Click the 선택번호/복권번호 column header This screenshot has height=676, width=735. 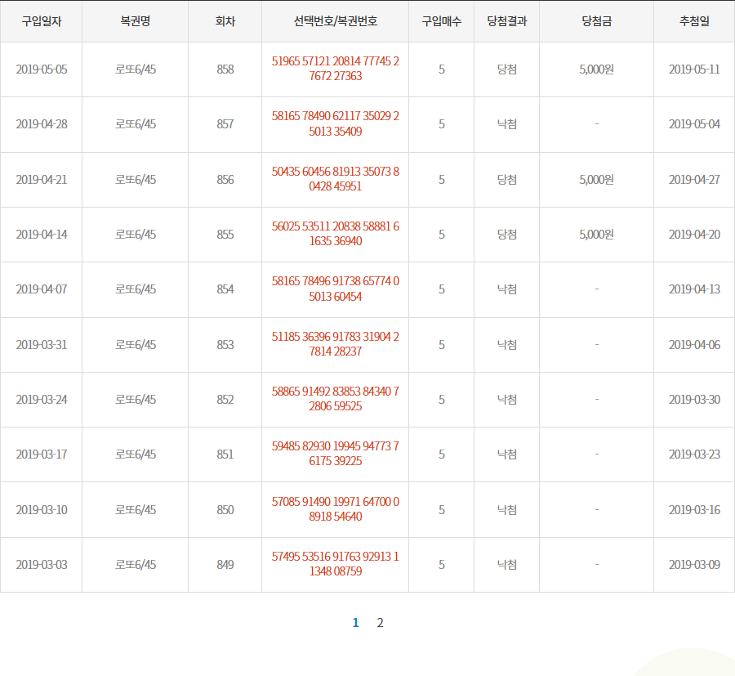pyautogui.click(x=335, y=21)
